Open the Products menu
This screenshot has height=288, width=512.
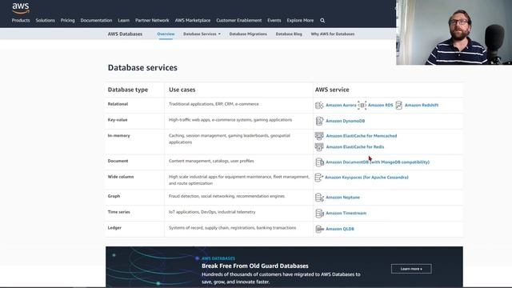(x=21, y=20)
